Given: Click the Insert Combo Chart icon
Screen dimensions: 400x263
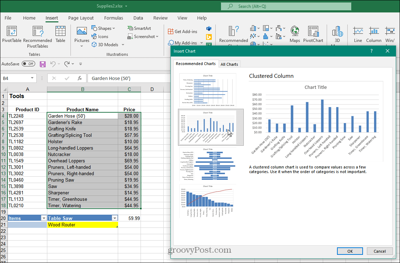Looking at the screenshot, I should click(x=279, y=36).
